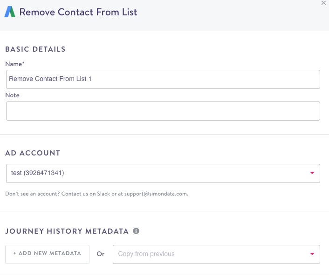This screenshot has height=277, width=329.
Task: Click into the Note text field
Action: point(163,111)
